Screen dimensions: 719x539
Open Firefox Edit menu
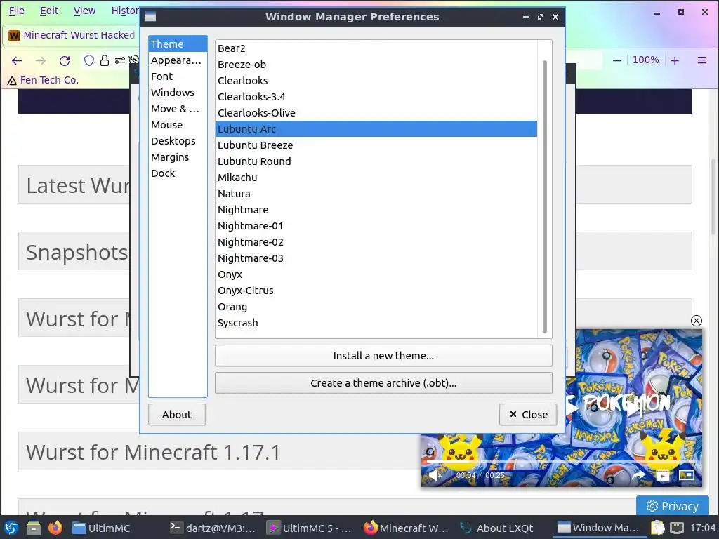point(49,11)
